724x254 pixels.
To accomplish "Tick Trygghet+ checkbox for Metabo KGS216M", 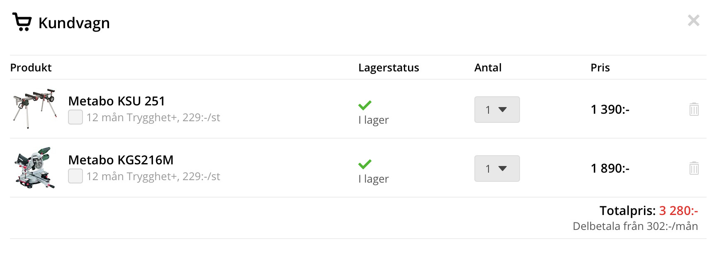I will [x=75, y=176].
